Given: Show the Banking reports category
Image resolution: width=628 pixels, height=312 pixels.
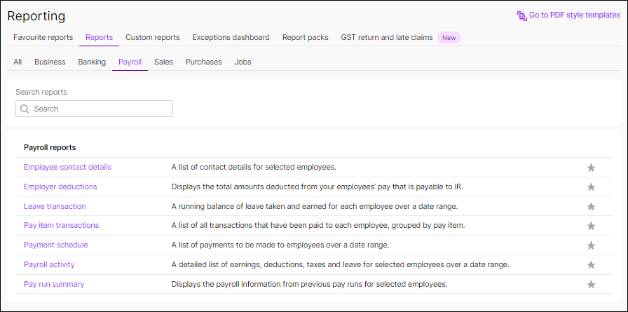Looking at the screenshot, I should 92,62.
